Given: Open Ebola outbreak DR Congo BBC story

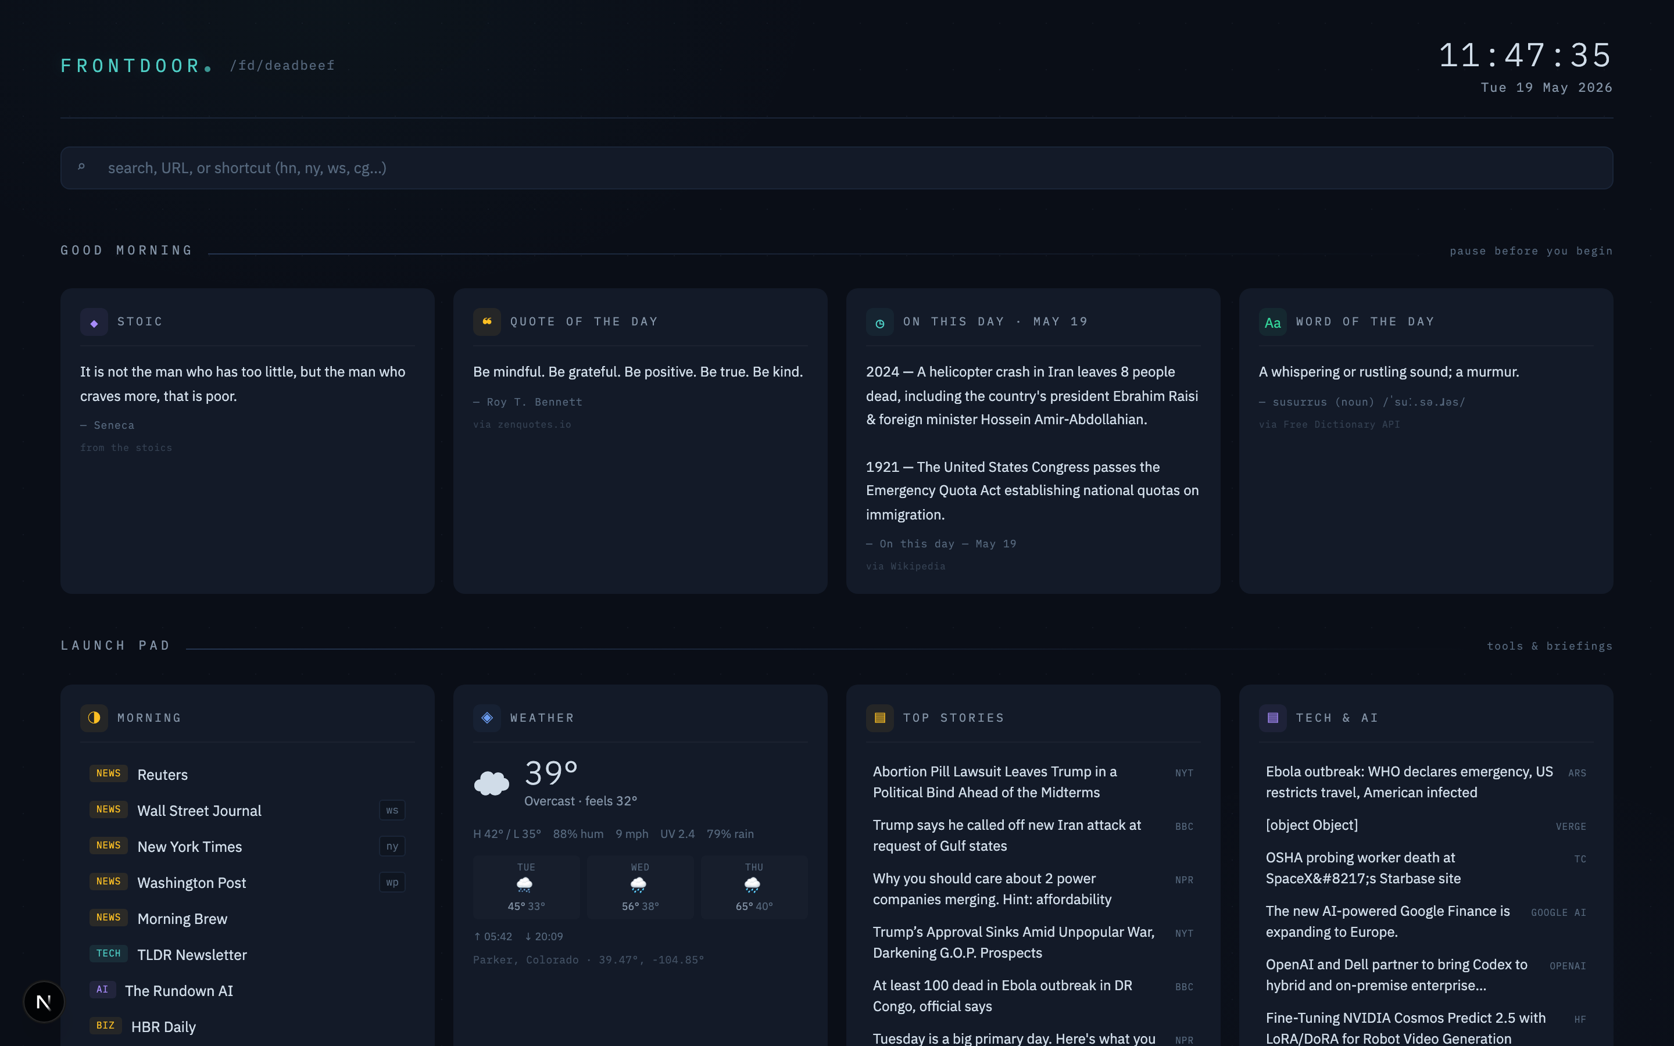Looking at the screenshot, I should (x=1033, y=996).
